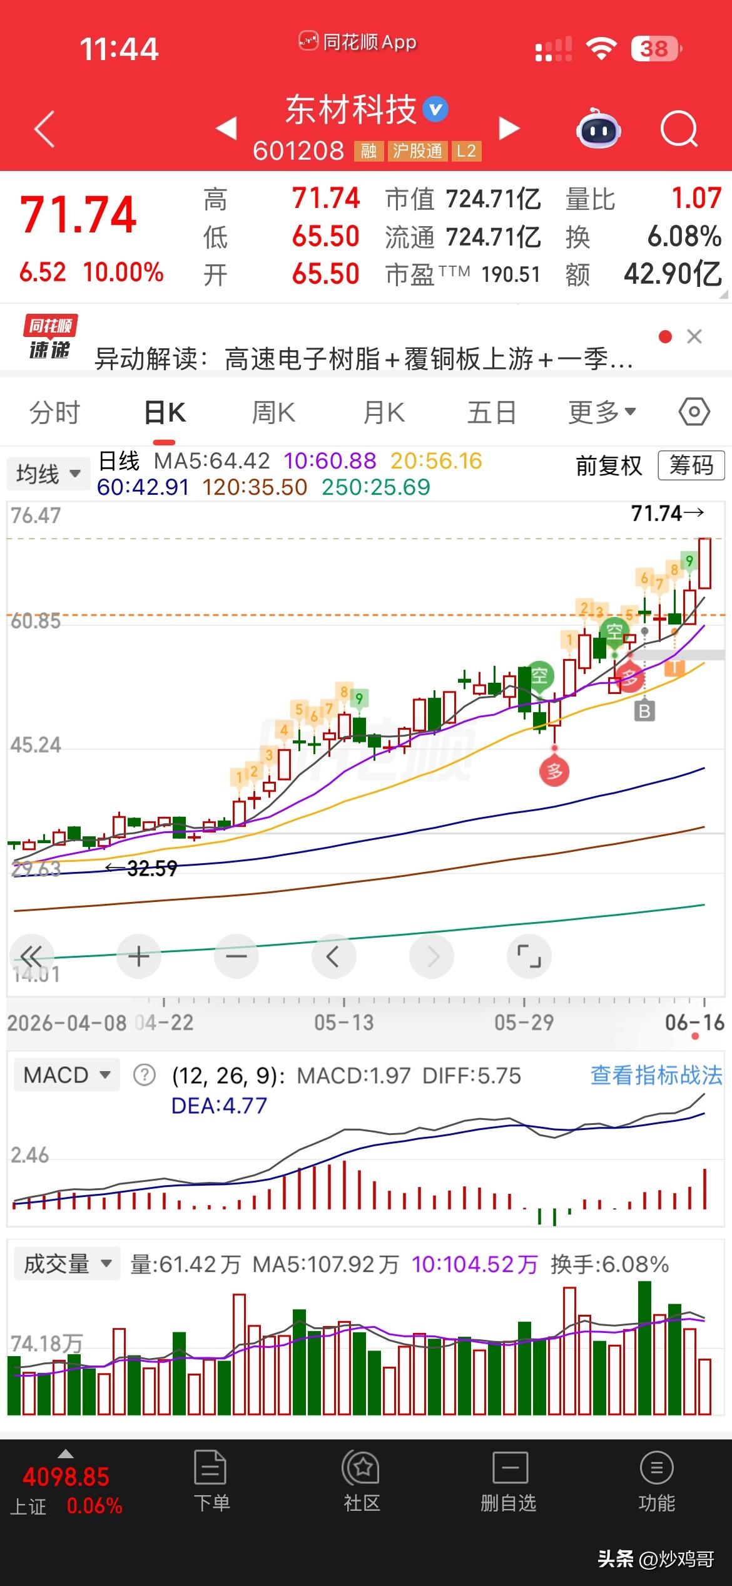The image size is (732, 1586).
Task: Tap the latest limit-up candlestick
Action: tap(704, 563)
